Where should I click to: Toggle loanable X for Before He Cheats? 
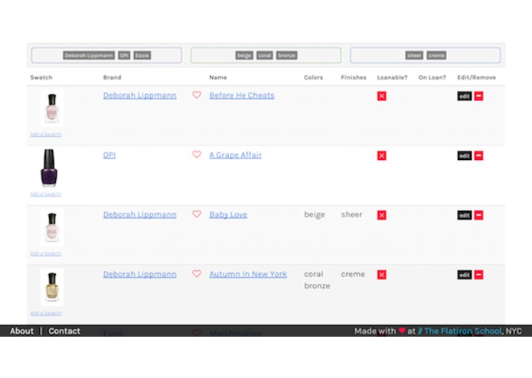pyautogui.click(x=382, y=96)
